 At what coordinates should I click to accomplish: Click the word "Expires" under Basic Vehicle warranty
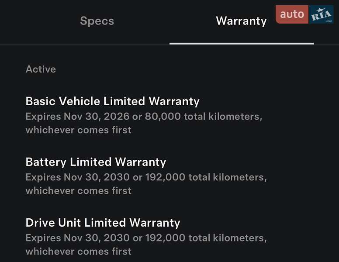pos(43,117)
